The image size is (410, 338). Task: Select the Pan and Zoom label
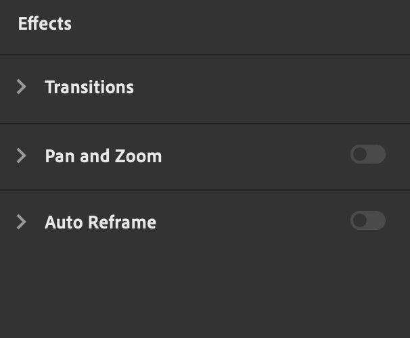(x=103, y=156)
